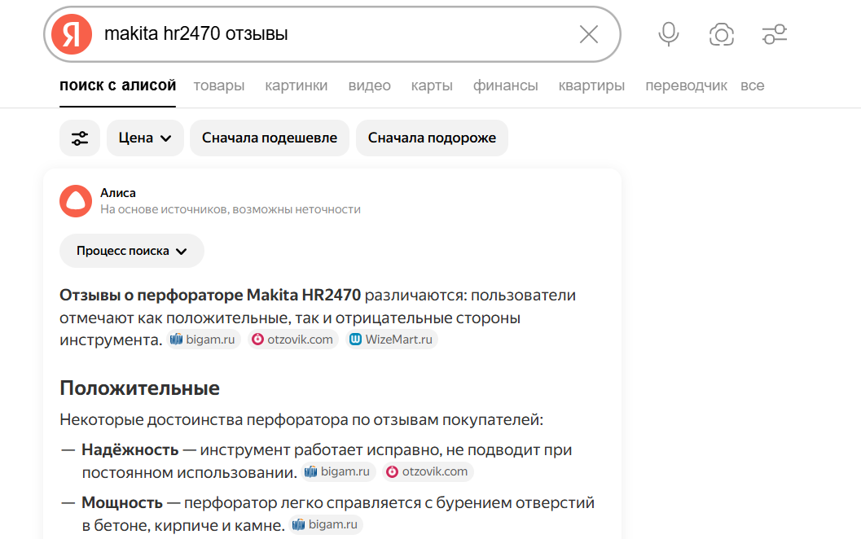Open bigam.ru source under Мощность item

coord(326,524)
